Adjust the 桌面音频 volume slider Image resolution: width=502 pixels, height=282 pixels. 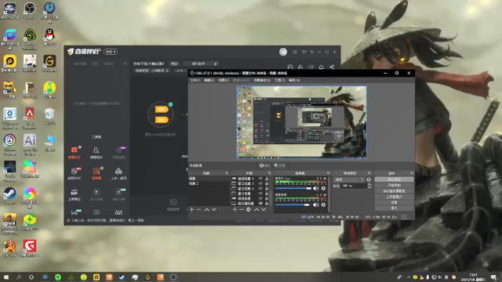coord(293,204)
